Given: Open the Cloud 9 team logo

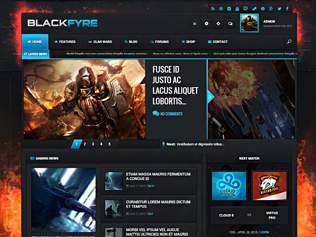Looking at the screenshot, I should pos(229,186).
